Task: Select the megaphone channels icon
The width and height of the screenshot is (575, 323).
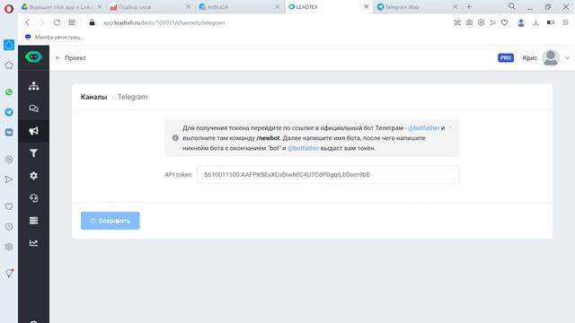Action: click(34, 131)
